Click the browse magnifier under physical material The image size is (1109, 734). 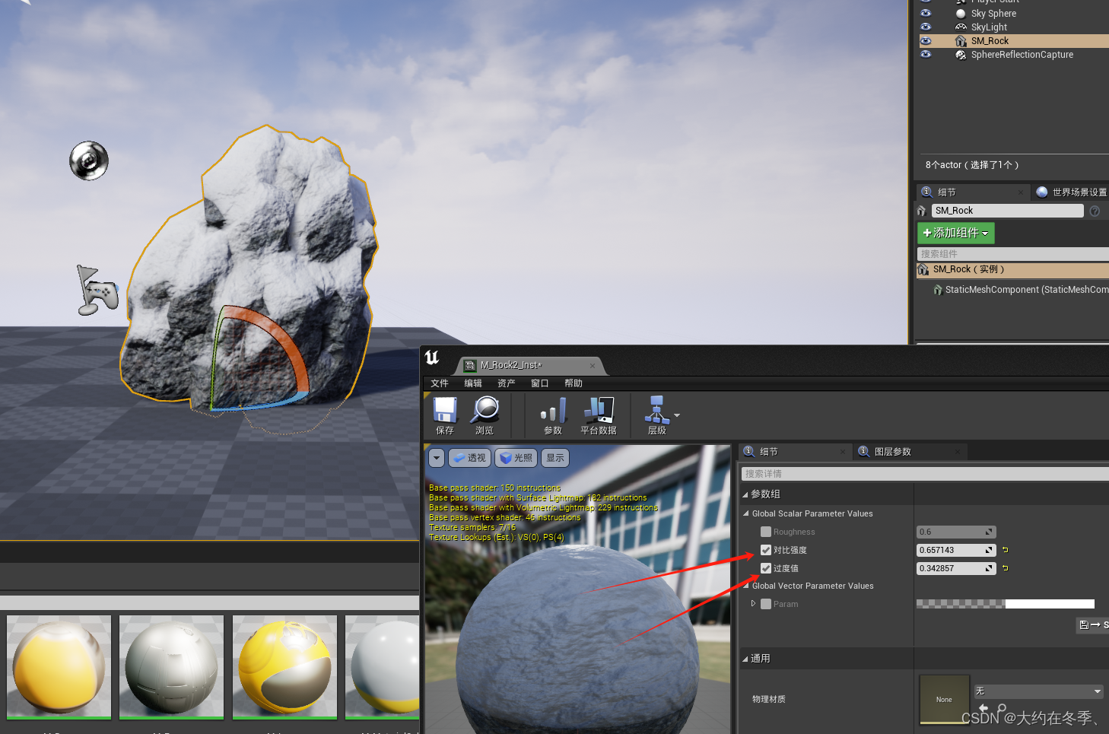click(1002, 708)
